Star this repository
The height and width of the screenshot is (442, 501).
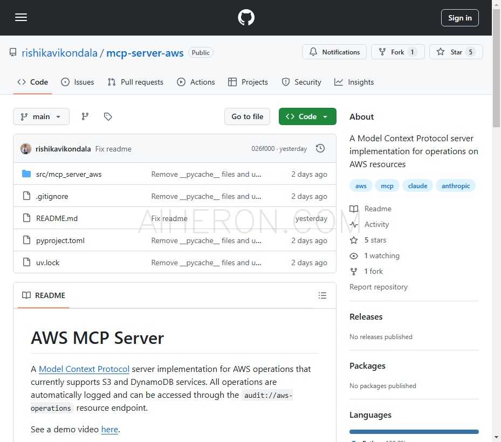coord(456,52)
